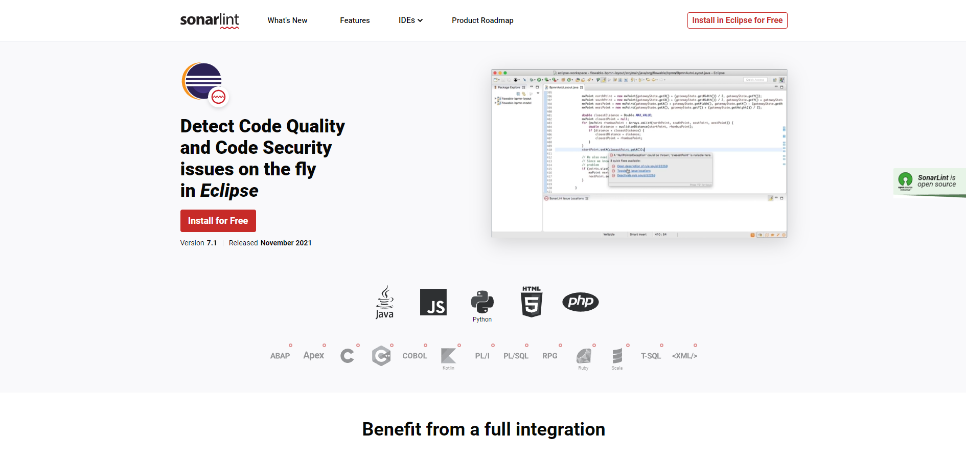Click the C++ hexagon language icon

pos(381,356)
